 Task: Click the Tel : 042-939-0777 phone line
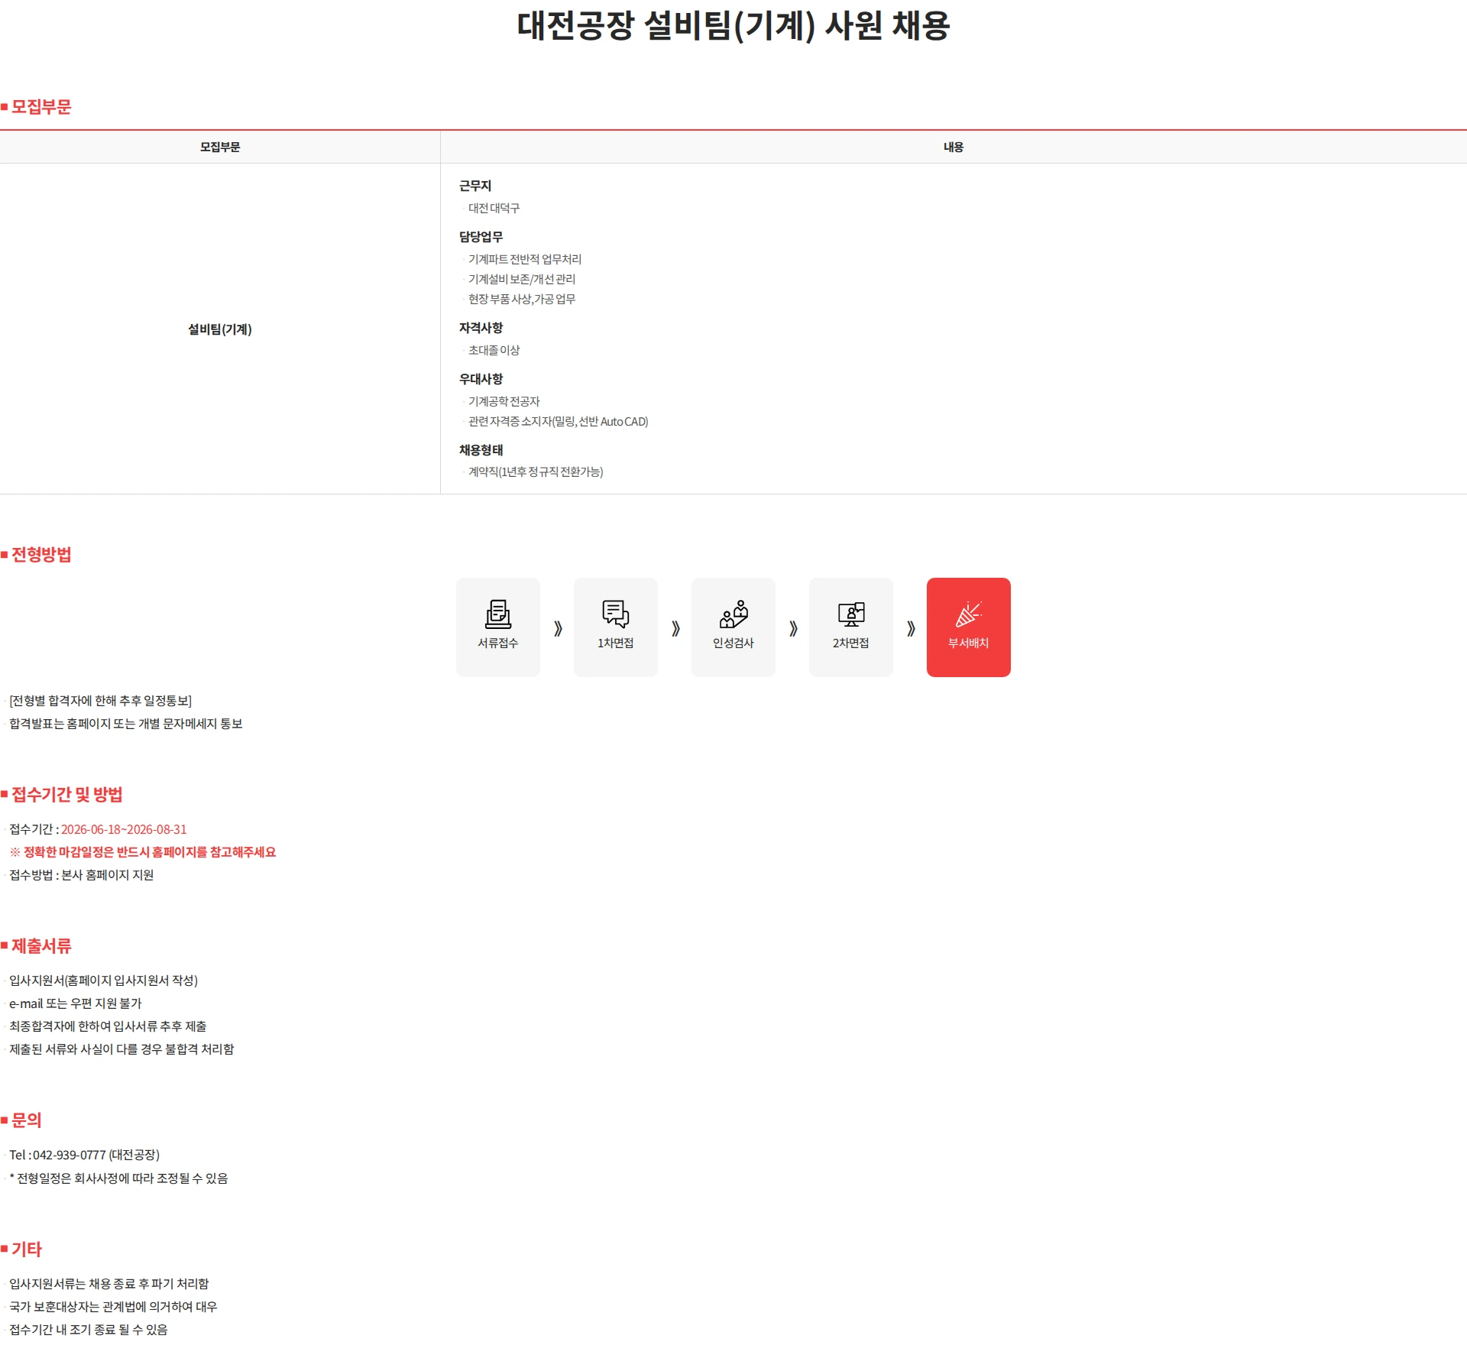[85, 1155]
